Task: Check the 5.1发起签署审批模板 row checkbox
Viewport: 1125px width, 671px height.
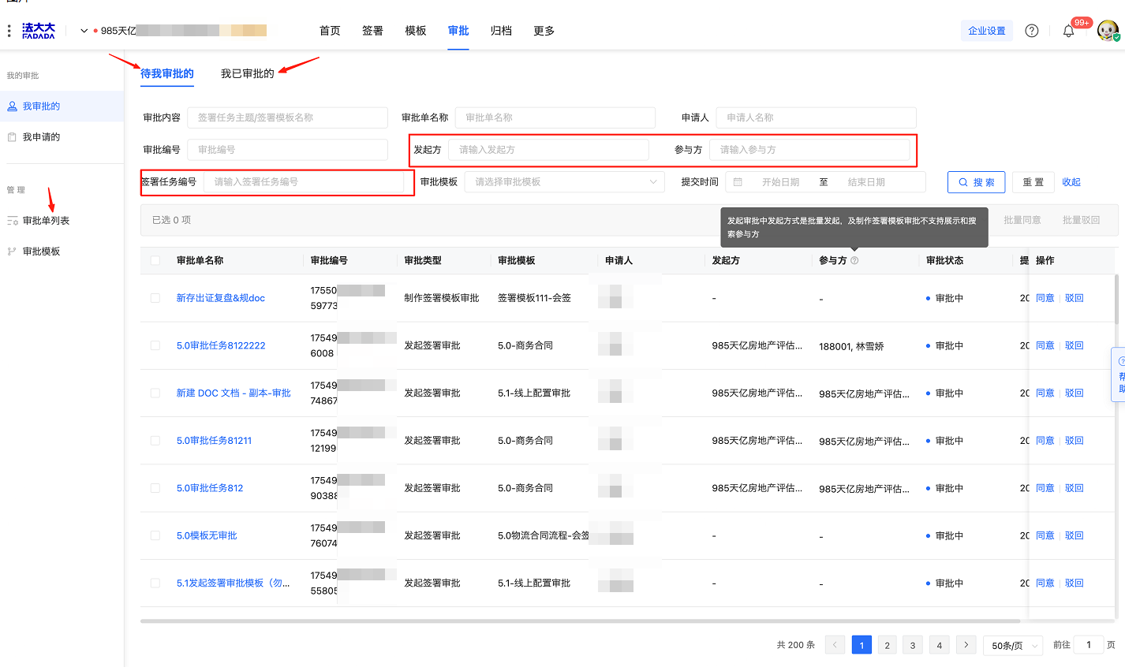Action: point(155,583)
